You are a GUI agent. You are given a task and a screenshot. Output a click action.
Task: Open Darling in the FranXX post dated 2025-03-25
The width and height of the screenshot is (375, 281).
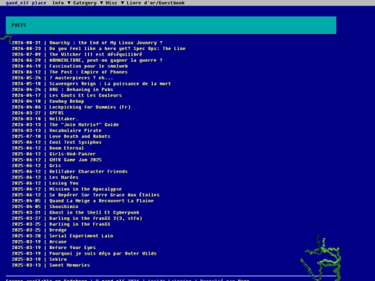pyautogui.click(x=80, y=224)
